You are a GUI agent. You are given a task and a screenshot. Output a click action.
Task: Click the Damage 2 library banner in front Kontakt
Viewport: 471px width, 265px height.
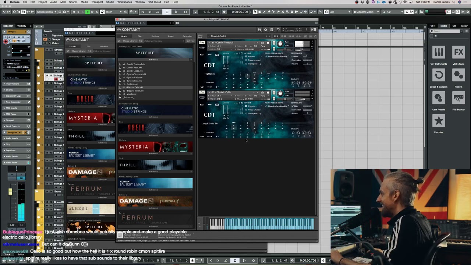pos(155,201)
